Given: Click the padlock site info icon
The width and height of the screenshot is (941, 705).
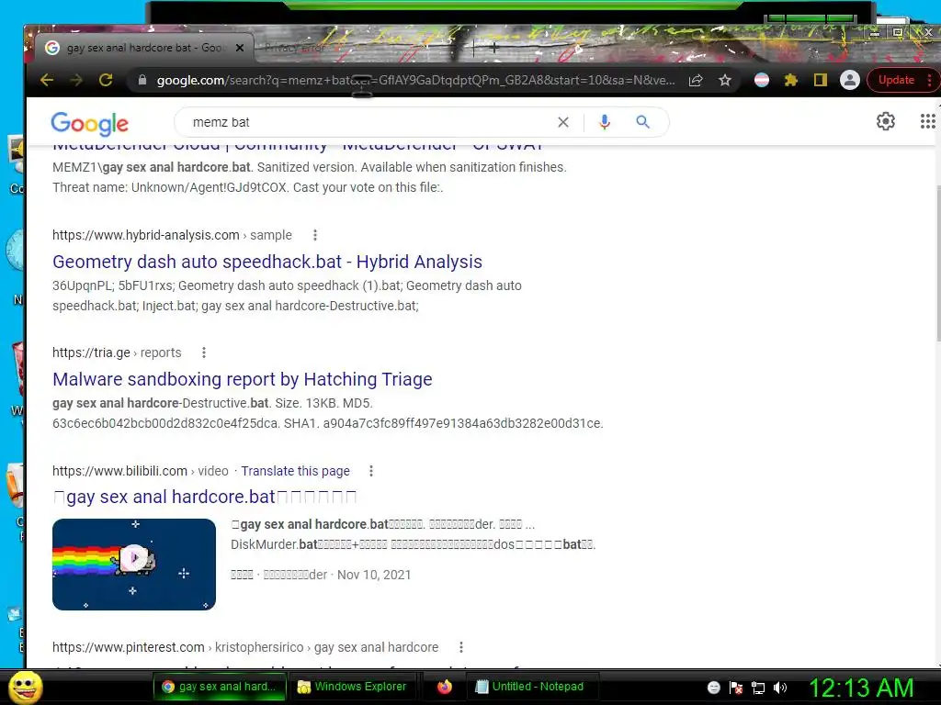Looking at the screenshot, I should [x=142, y=80].
